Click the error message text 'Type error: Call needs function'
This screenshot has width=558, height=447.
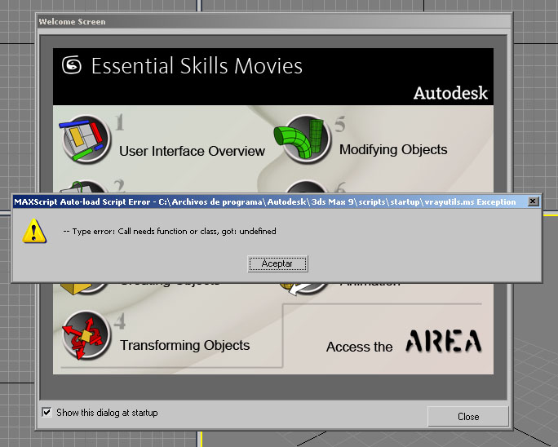coord(170,232)
